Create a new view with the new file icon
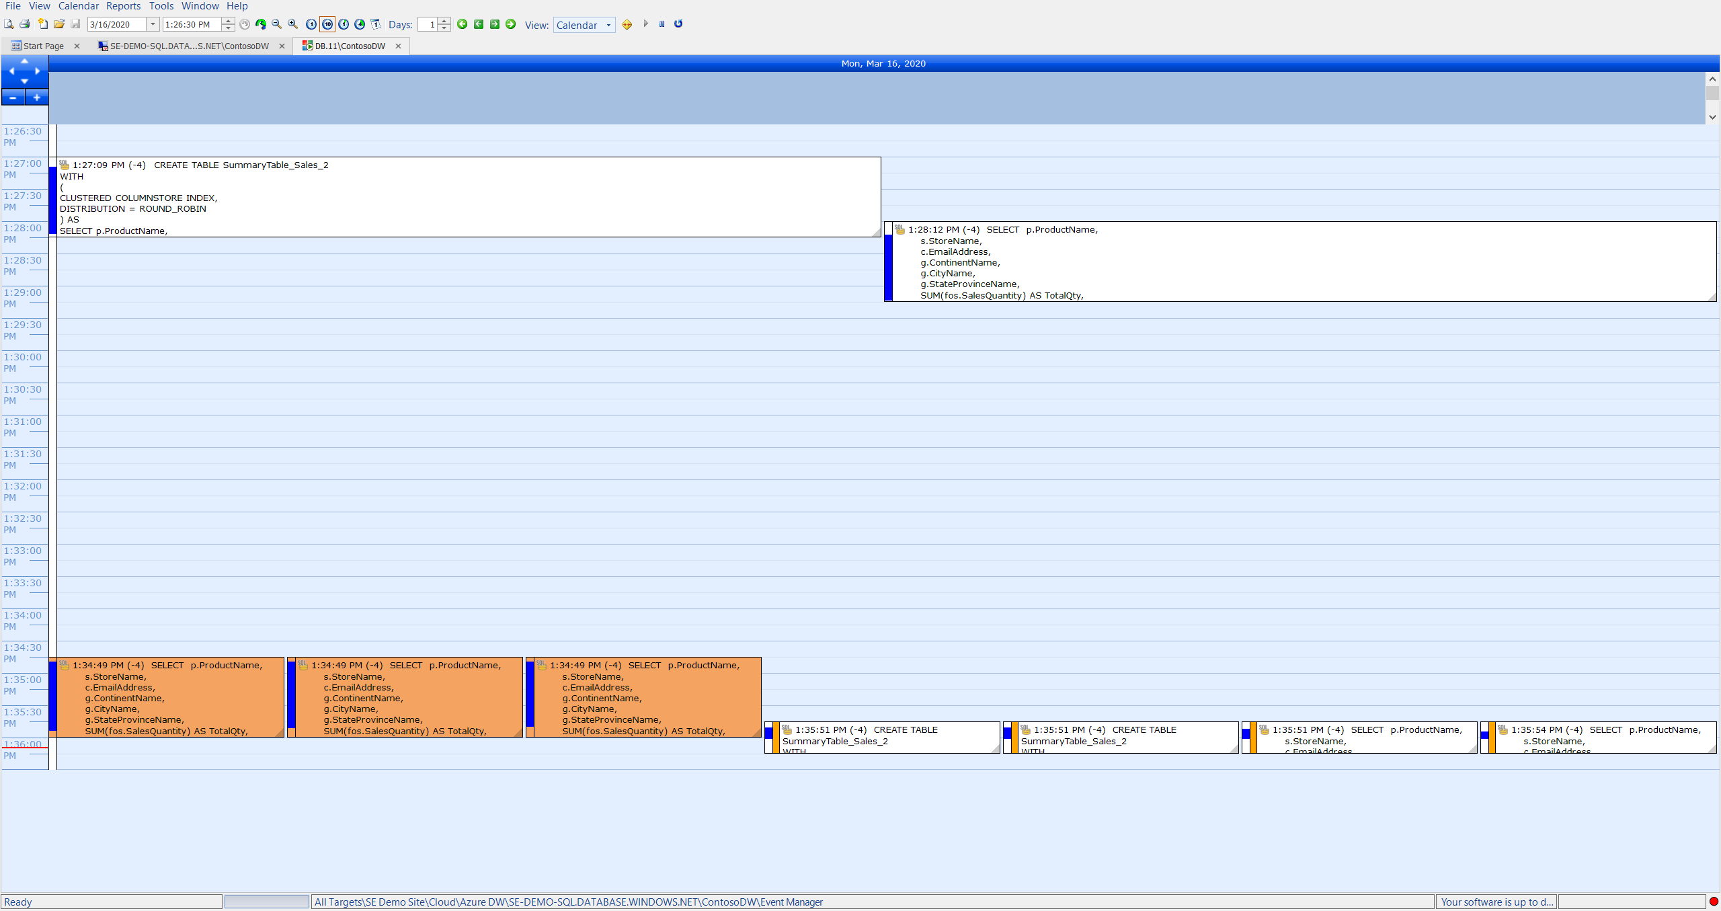 click(42, 24)
